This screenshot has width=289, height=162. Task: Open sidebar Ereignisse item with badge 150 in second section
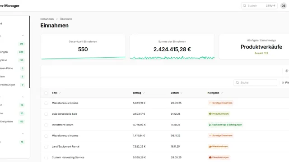(13, 121)
